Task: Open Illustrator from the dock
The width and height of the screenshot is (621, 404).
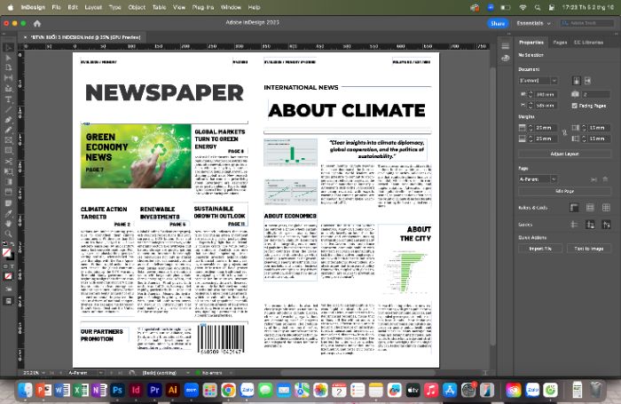Action: (173, 390)
